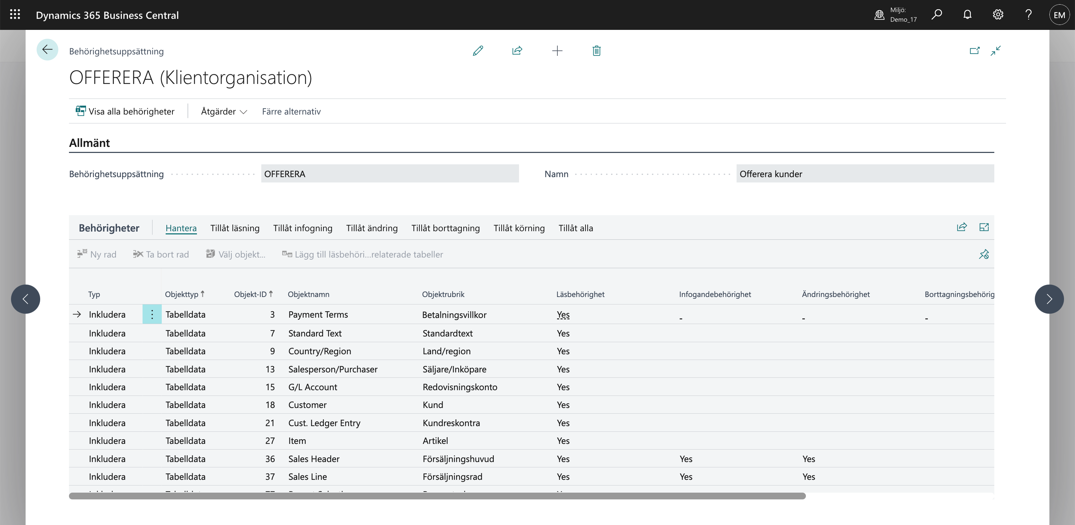Click the G/L Account cell

tap(312, 387)
